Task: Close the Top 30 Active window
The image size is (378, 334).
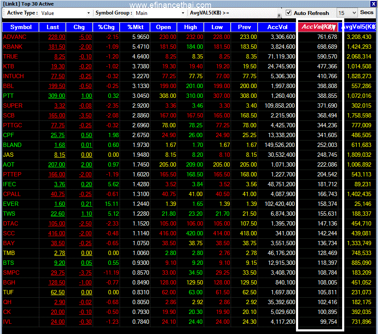Action: click(x=373, y=3)
